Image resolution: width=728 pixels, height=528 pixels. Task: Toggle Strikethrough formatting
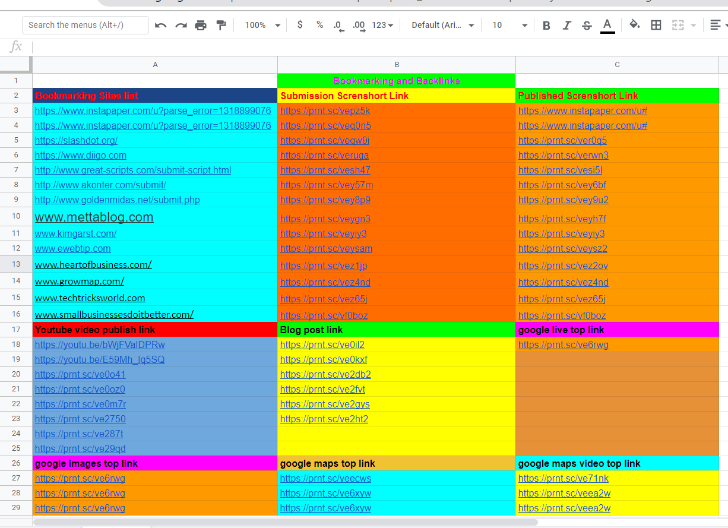point(587,25)
